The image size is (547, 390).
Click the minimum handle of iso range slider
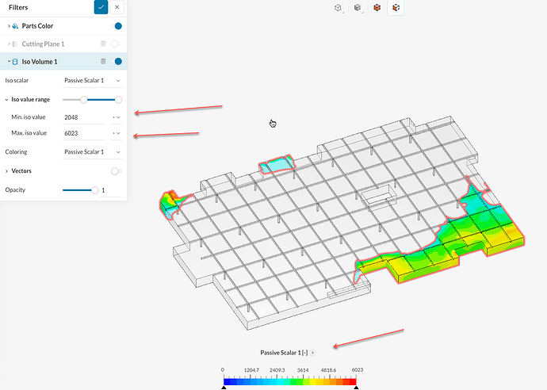84,100
